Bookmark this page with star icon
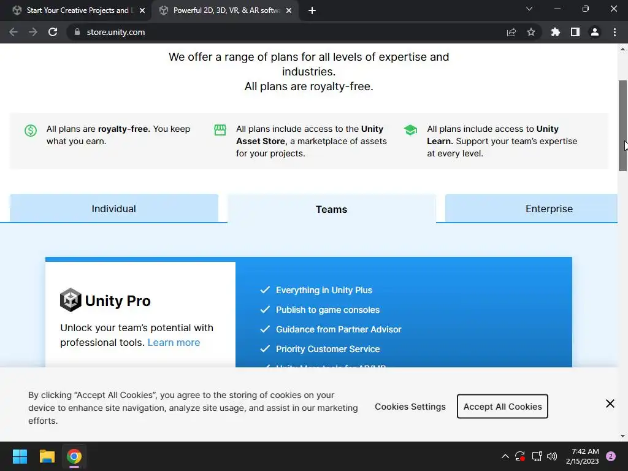 [531, 32]
